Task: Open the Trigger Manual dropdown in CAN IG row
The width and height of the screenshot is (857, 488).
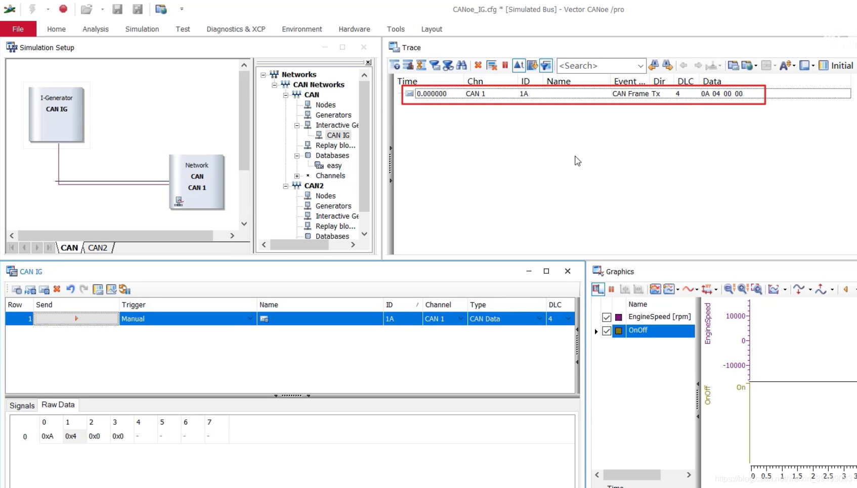Action: (250, 319)
